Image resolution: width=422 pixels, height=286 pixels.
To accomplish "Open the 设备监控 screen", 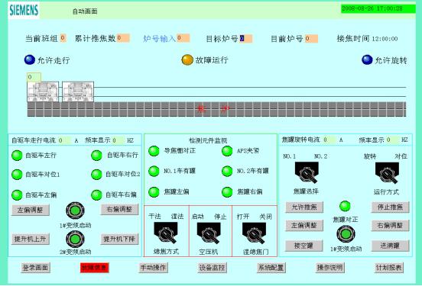I will click(212, 268).
